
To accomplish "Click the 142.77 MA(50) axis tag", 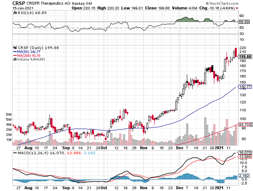I will point(245,87).
